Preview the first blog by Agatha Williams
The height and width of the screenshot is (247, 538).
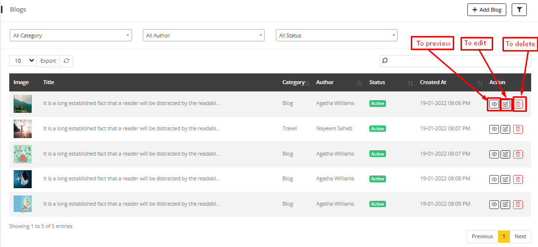[x=494, y=104]
